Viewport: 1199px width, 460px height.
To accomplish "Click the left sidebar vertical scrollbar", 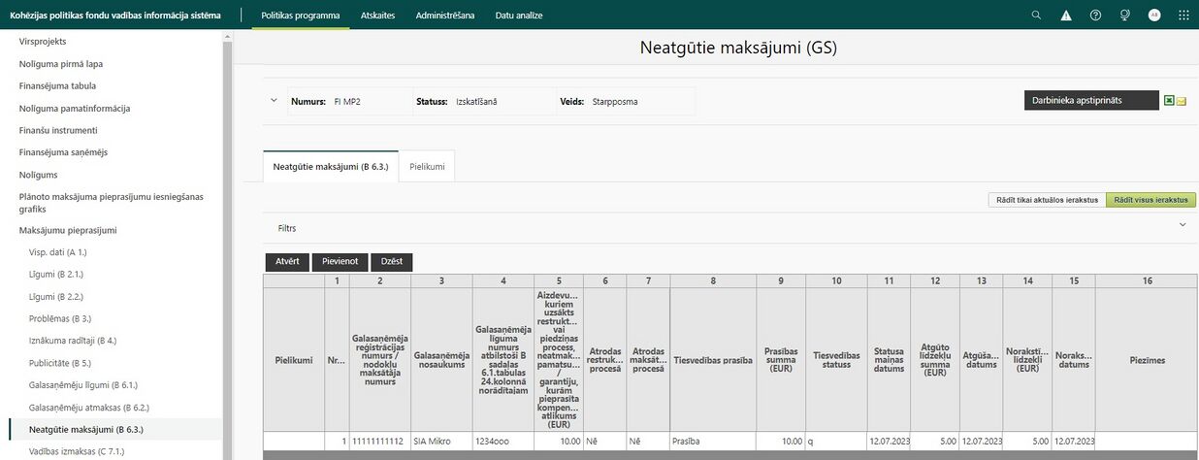I will (227, 243).
